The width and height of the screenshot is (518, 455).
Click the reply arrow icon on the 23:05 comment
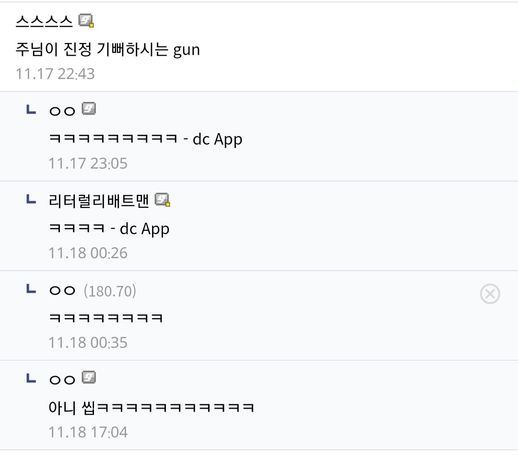(31, 110)
